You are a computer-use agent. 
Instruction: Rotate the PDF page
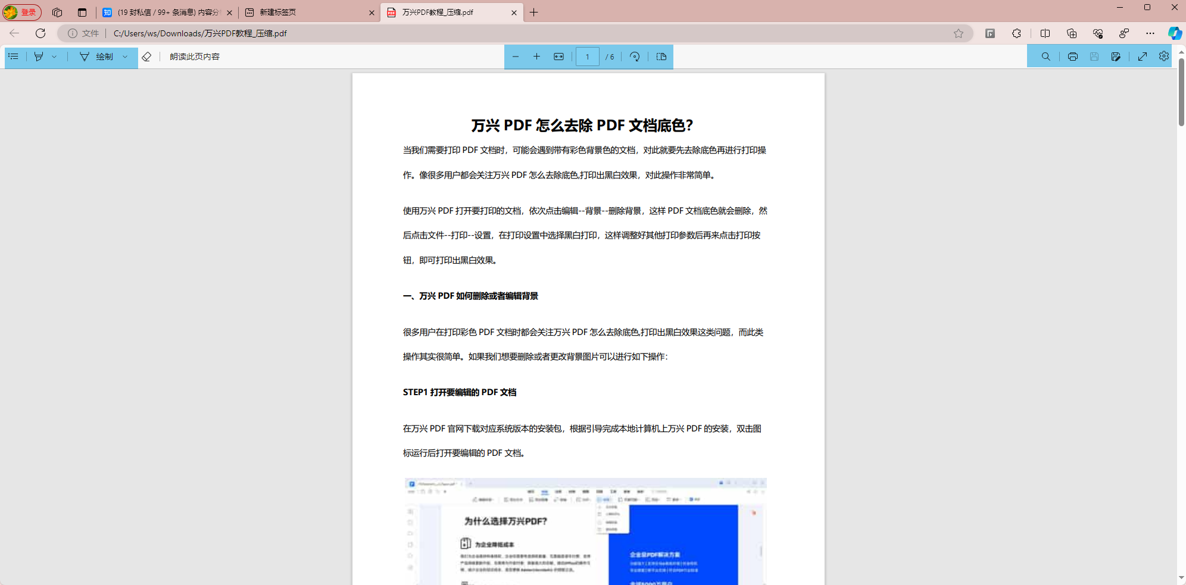[635, 57]
